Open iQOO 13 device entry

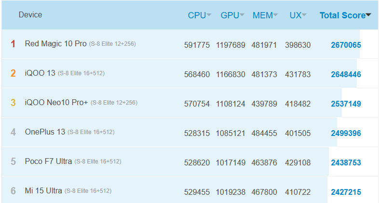point(40,73)
